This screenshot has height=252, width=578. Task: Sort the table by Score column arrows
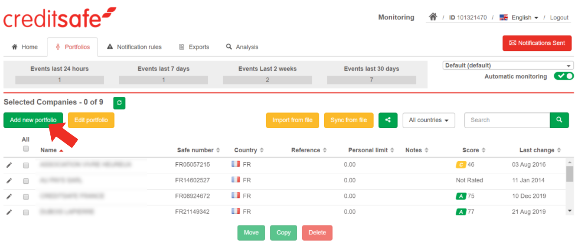483,150
